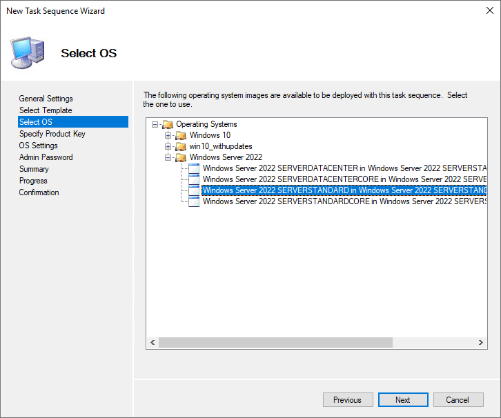Select Windows Server 2022 SERVERDATACENTER image
This screenshot has height=418, width=501.
pos(344,168)
